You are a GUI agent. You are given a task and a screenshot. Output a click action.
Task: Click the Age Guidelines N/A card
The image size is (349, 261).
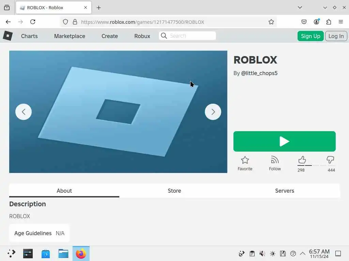click(40, 233)
